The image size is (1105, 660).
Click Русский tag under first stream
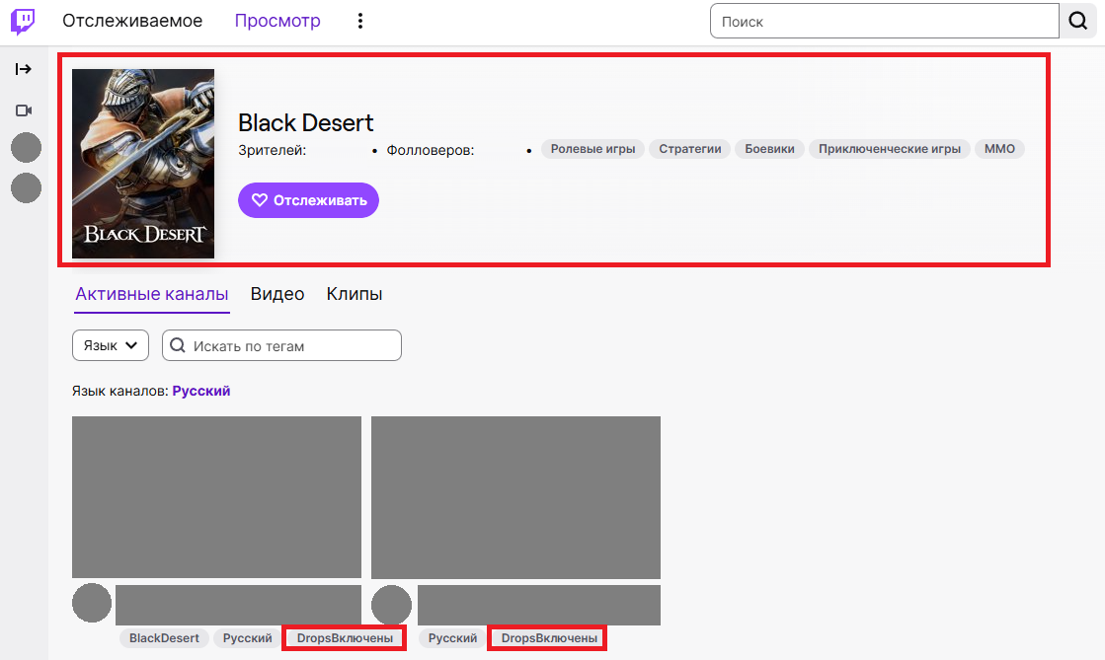[247, 638]
